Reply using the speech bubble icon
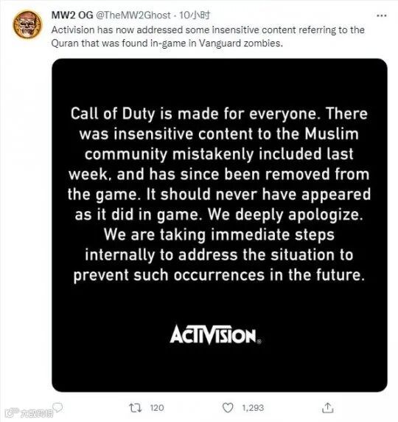Image resolution: width=398 pixels, height=422 pixels. click(57, 407)
